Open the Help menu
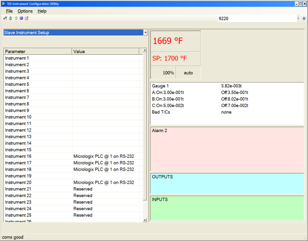 click(x=42, y=11)
